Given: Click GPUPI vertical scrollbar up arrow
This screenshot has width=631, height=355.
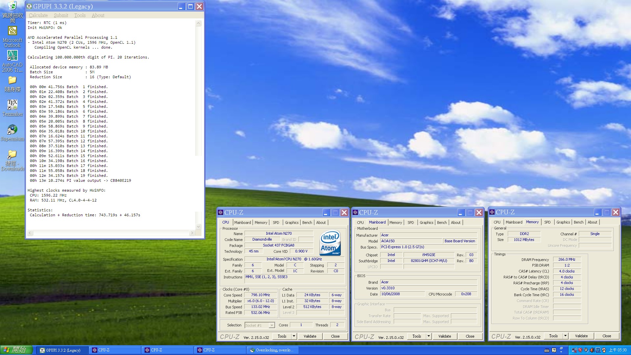Looking at the screenshot, I should (x=198, y=23).
